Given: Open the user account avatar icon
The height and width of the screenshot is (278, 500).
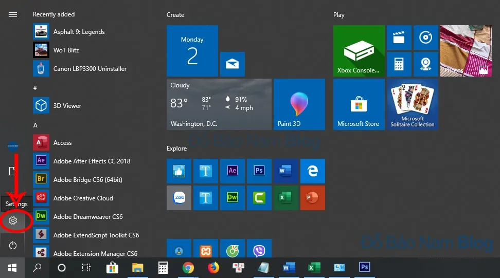Looking at the screenshot, I should coord(13,146).
